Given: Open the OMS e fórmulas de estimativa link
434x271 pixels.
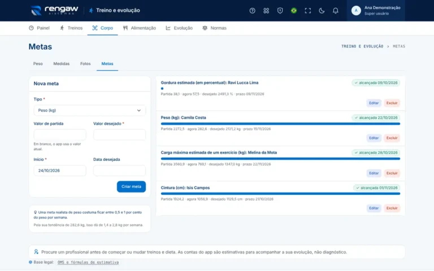Looking at the screenshot, I should [88, 262].
